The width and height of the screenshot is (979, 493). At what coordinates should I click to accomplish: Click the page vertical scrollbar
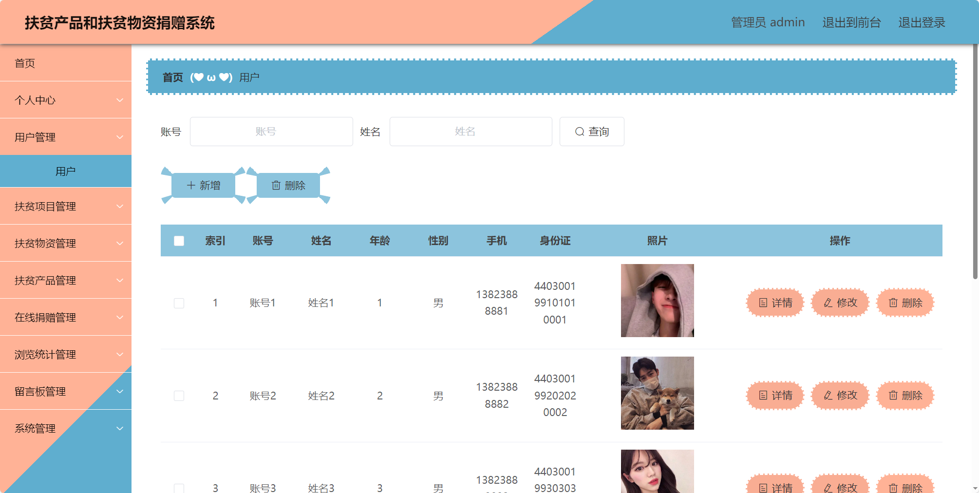pos(975,161)
